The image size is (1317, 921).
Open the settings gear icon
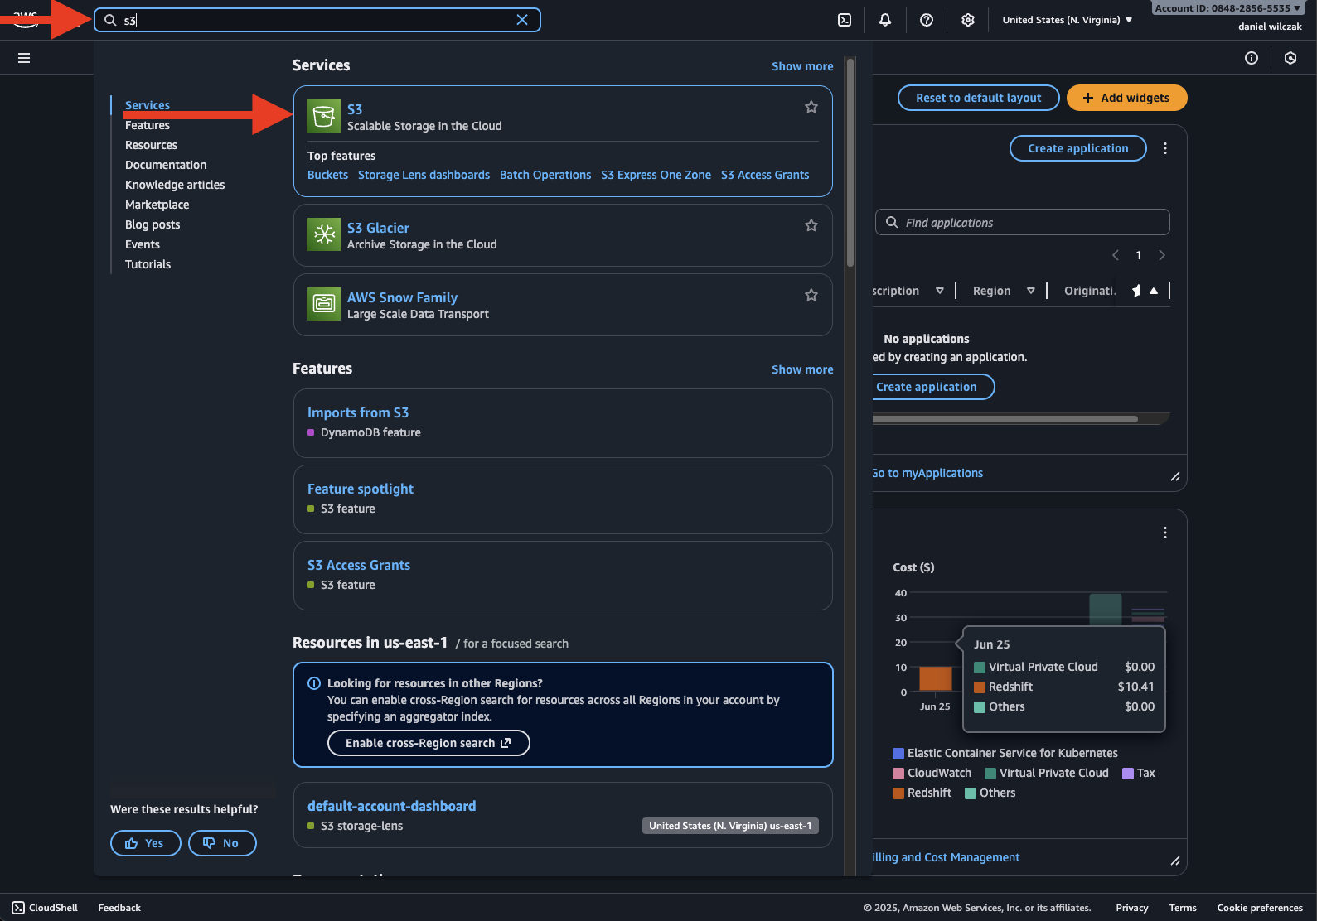[968, 20]
